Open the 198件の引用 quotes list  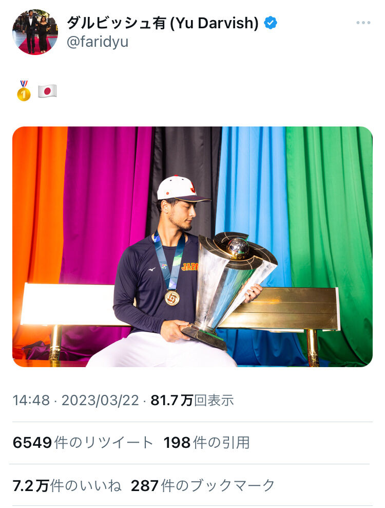pyautogui.click(x=207, y=443)
